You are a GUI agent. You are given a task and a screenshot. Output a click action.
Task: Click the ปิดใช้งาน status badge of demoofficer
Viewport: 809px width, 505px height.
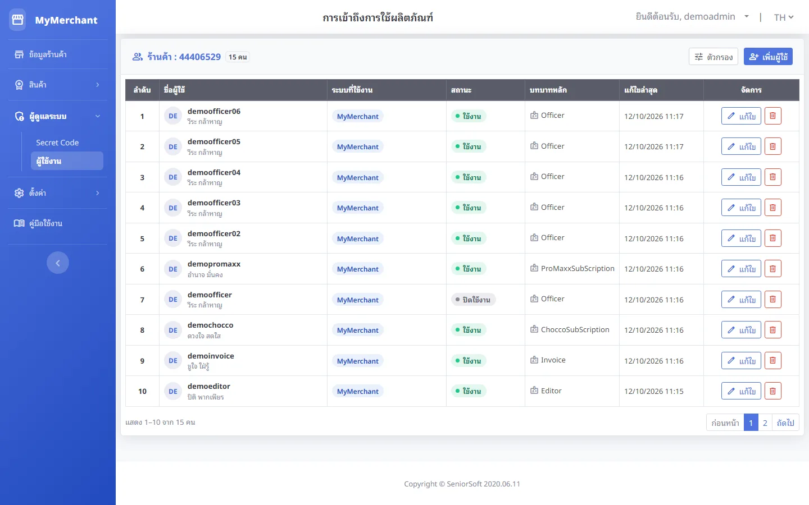tap(473, 300)
